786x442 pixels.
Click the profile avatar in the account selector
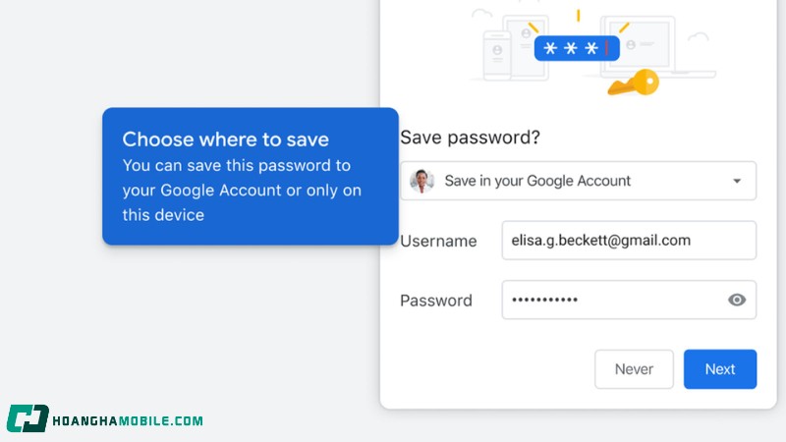422,181
